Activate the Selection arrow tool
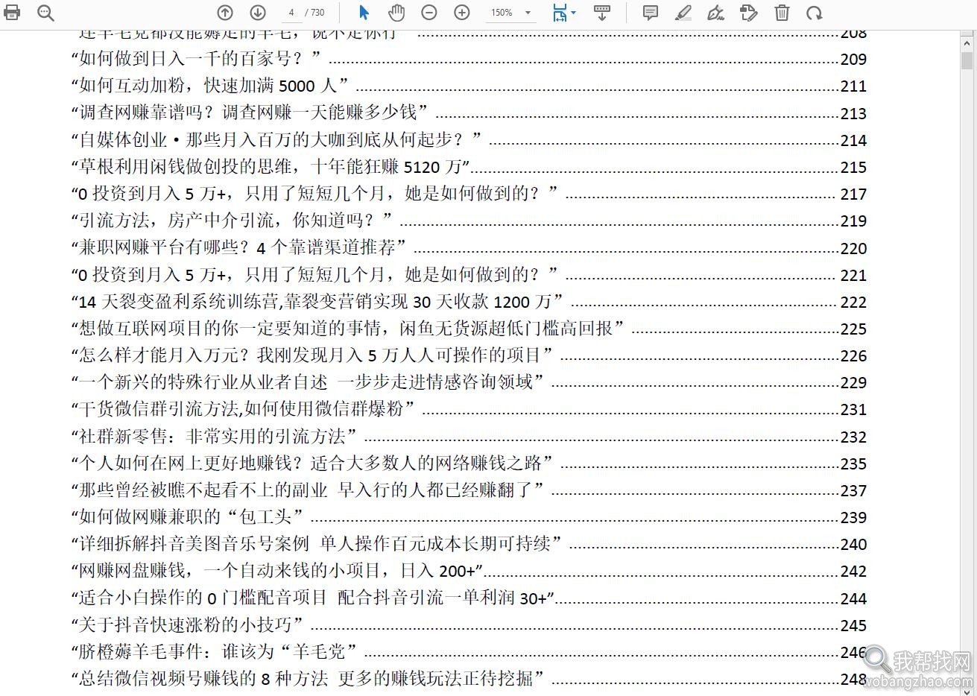Screen dimensions: 977x696 pyautogui.click(x=364, y=12)
